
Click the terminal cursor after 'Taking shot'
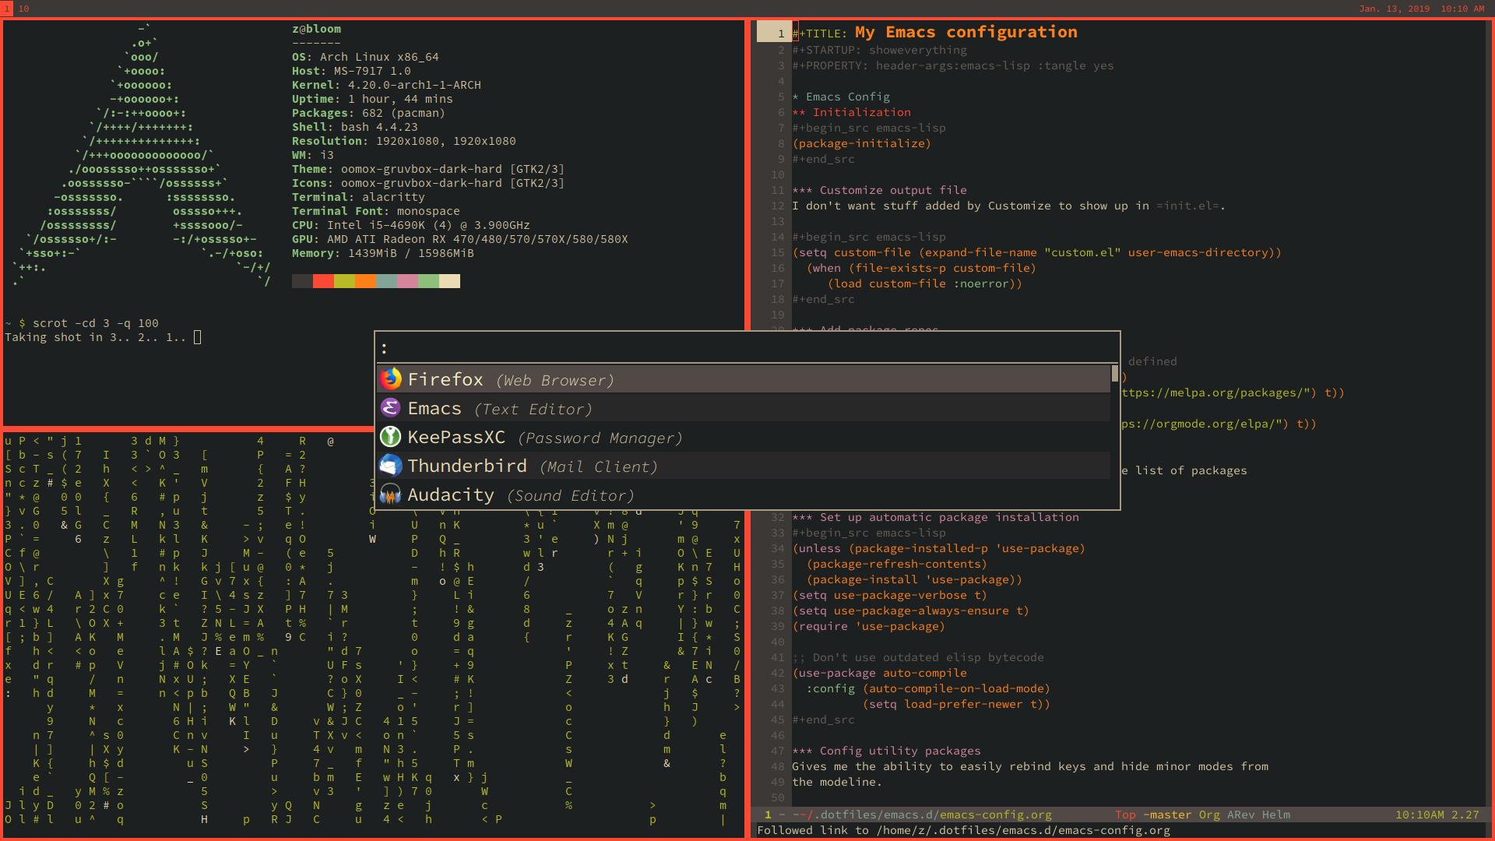(197, 337)
